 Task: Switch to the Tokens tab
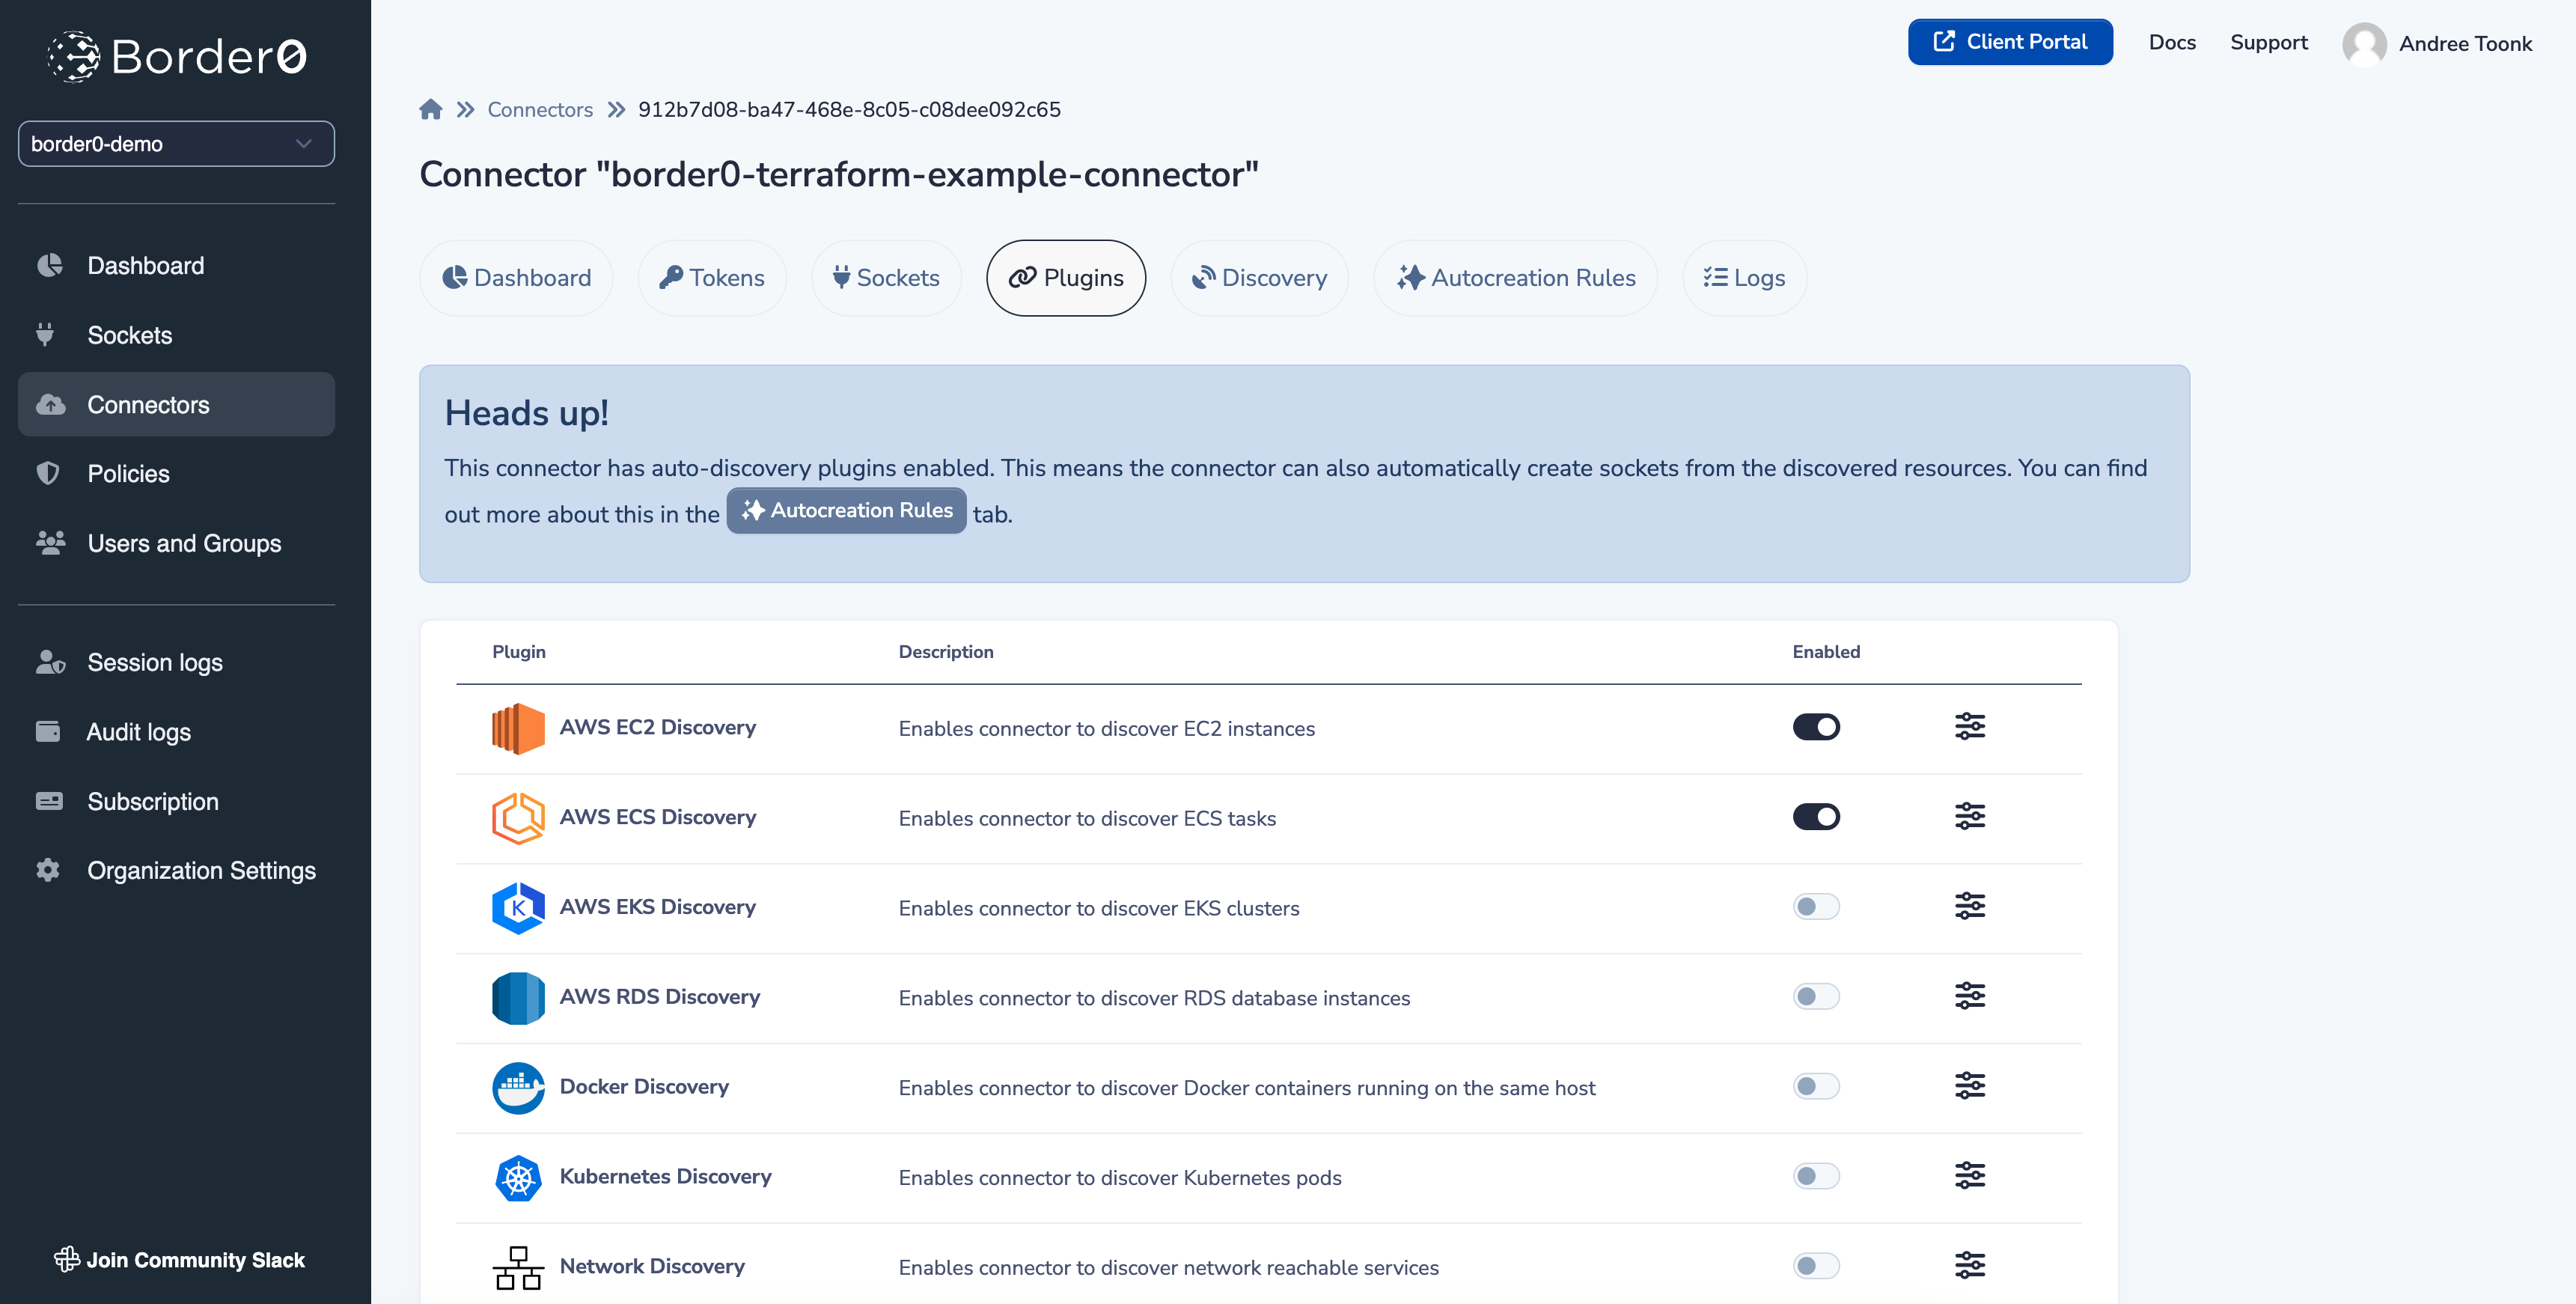712,278
